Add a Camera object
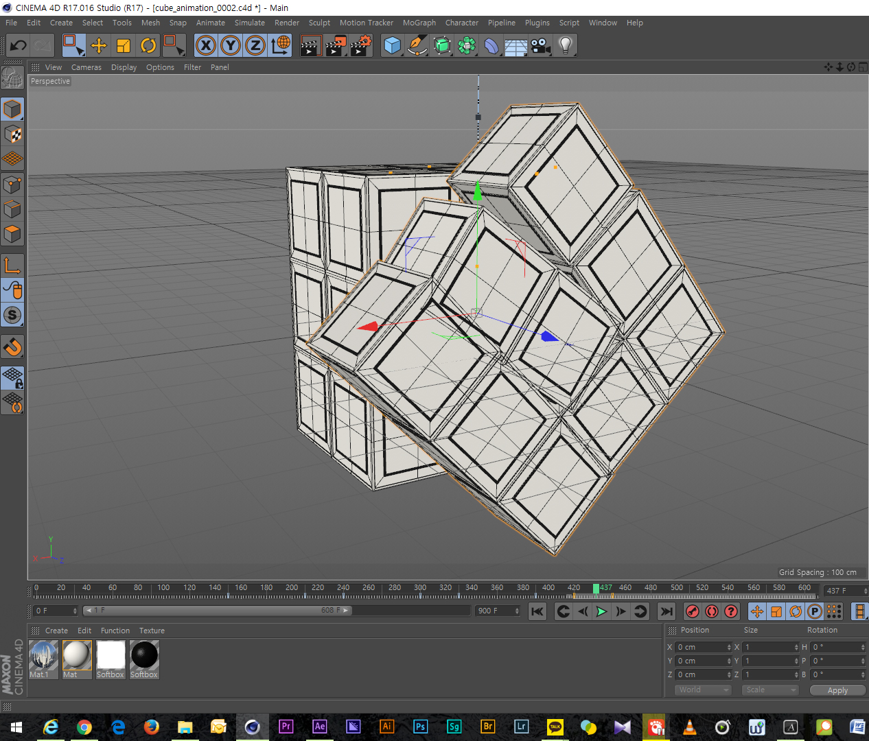Screen dimensions: 869x741 (541, 46)
